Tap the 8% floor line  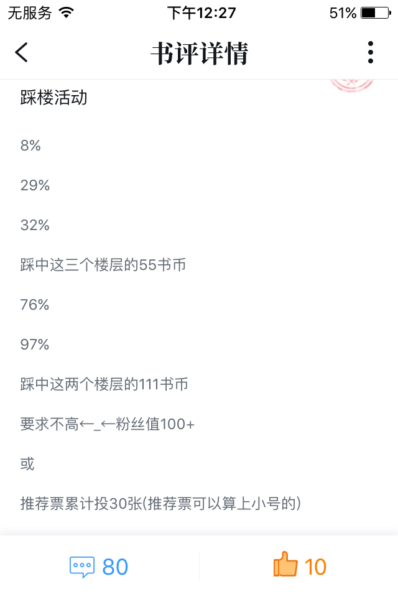[30, 146]
